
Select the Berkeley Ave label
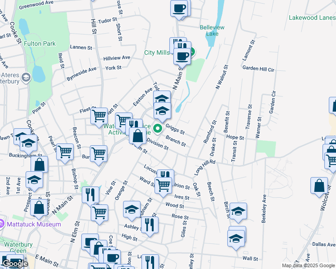click(x=264, y=208)
